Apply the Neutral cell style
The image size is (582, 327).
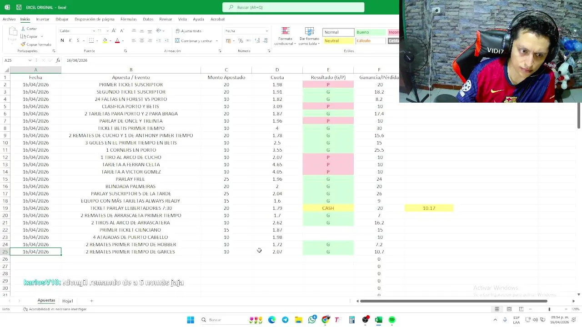point(338,41)
